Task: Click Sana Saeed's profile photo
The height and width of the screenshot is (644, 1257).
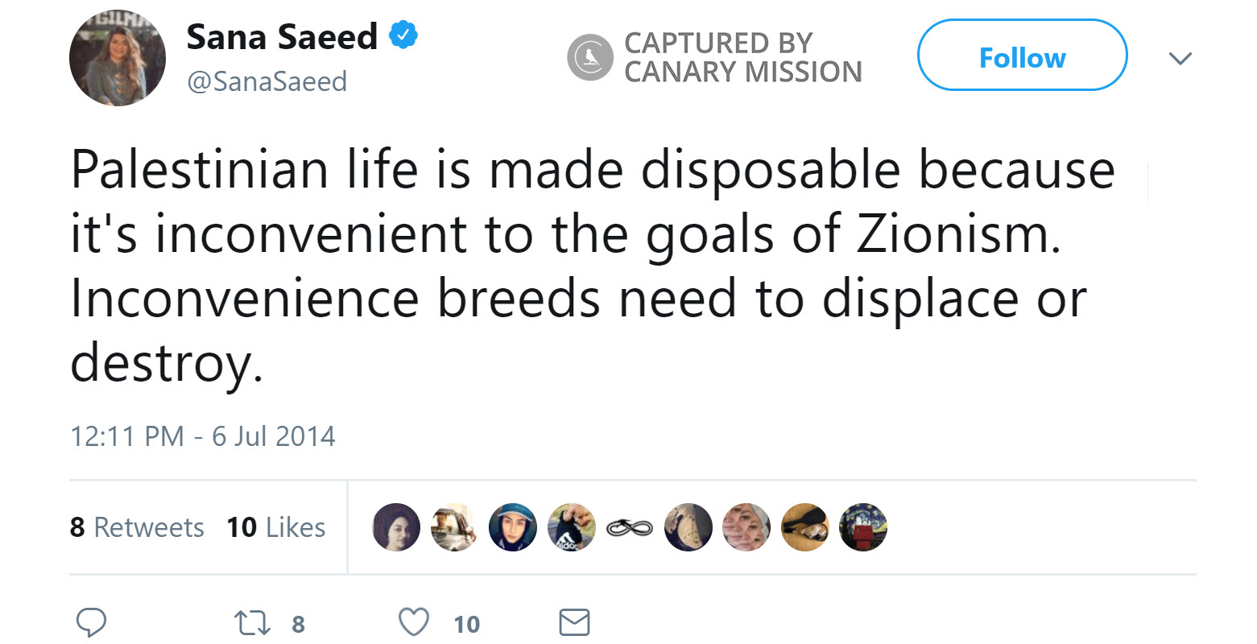Action: [x=118, y=58]
